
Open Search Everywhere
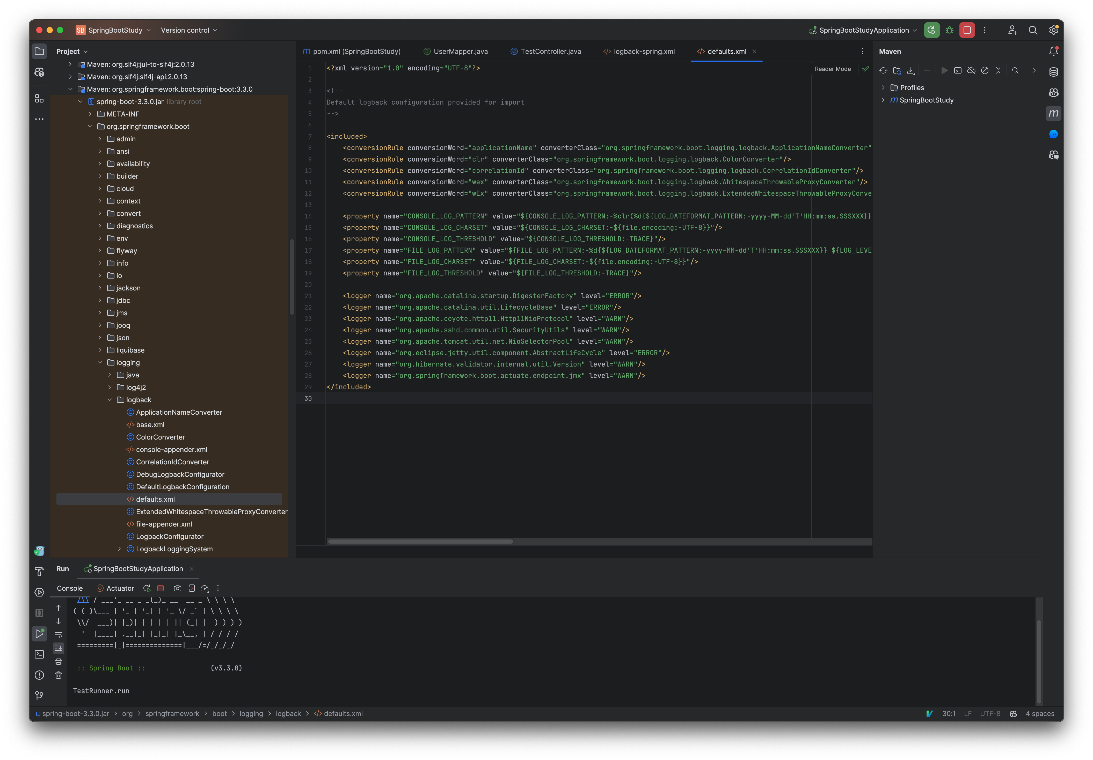1033,30
